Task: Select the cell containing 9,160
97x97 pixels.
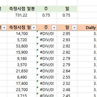Action: click(x=22, y=58)
